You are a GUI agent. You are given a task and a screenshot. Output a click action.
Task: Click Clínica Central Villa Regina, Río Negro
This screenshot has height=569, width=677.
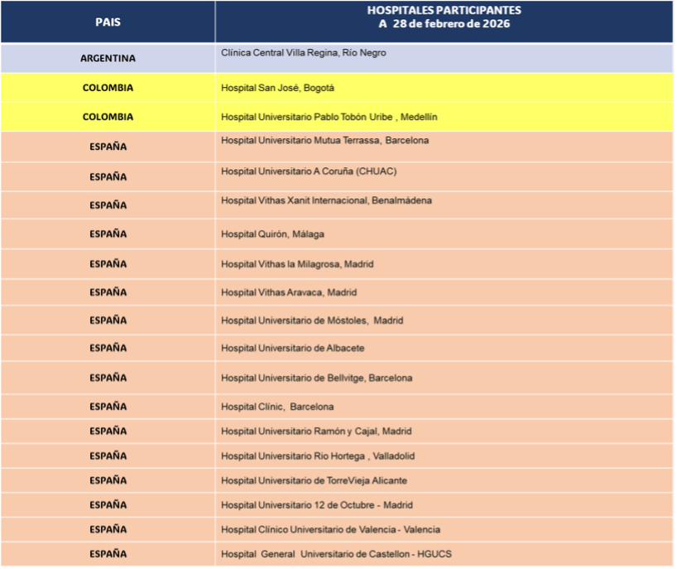click(303, 53)
